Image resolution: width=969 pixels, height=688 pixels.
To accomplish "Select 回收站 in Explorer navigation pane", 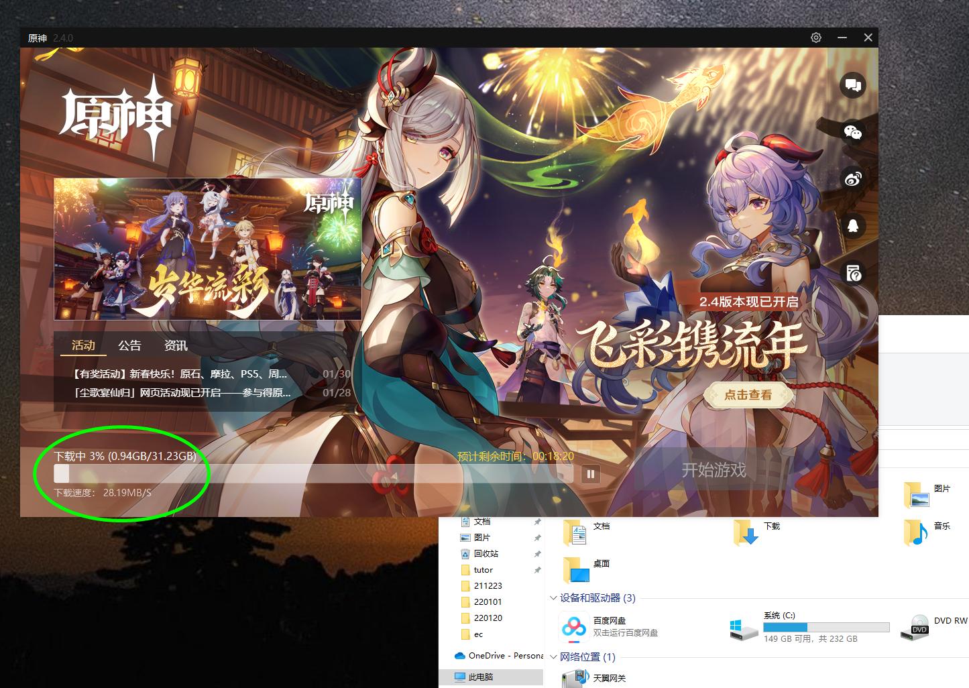I will pyautogui.click(x=486, y=553).
